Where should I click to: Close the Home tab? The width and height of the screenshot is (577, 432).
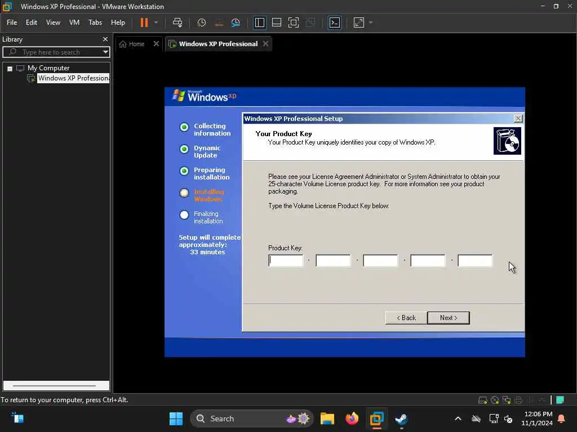[156, 44]
